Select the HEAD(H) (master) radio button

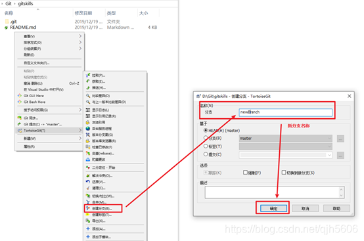(206, 131)
